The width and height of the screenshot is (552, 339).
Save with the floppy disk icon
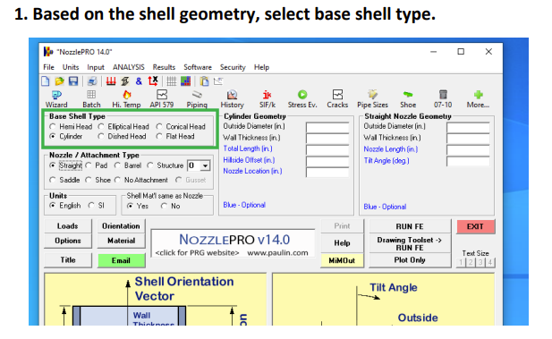(72, 81)
